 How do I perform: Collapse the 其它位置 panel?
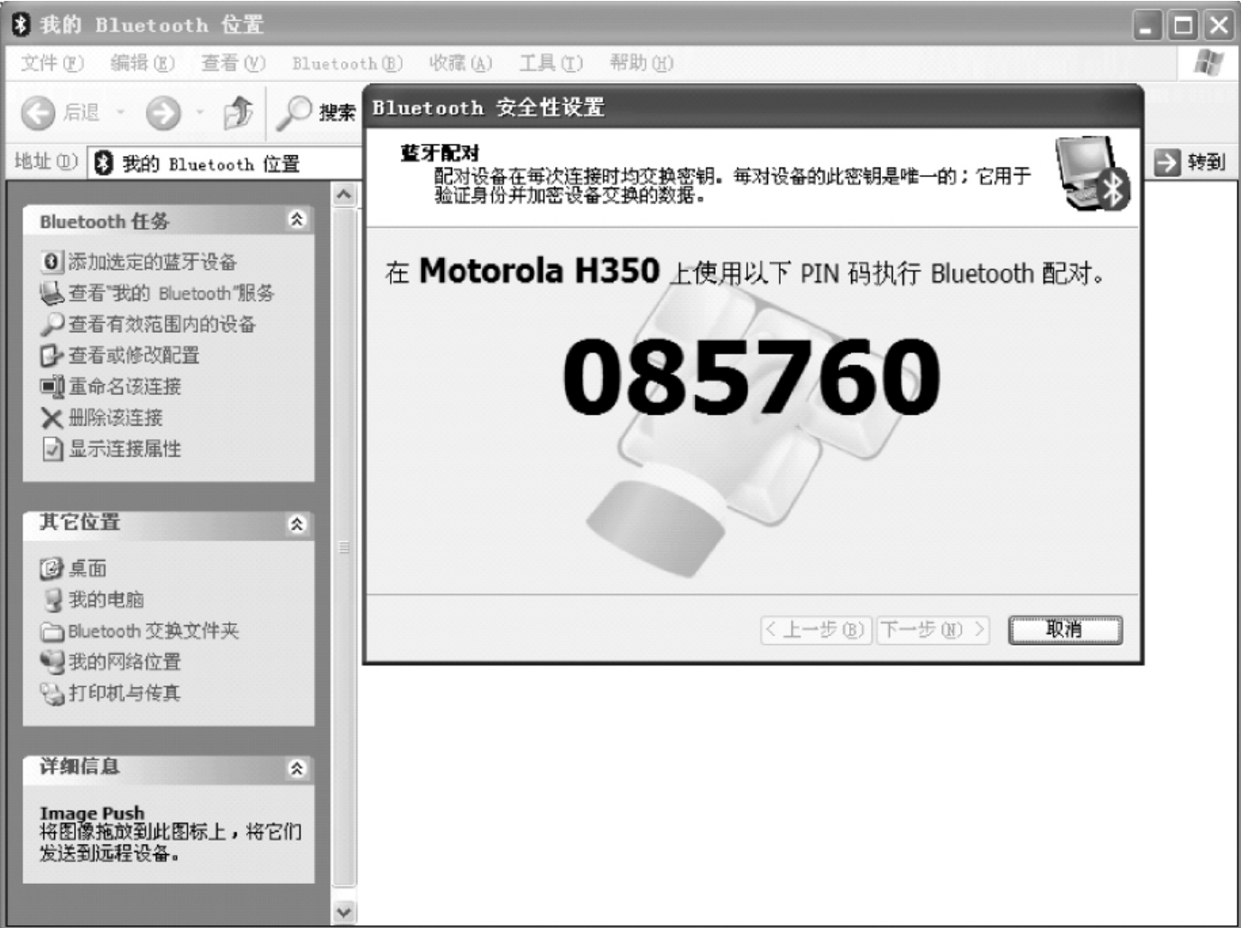[297, 524]
